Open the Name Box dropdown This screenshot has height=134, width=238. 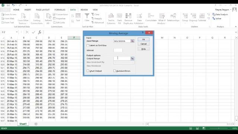[x=17, y=32]
